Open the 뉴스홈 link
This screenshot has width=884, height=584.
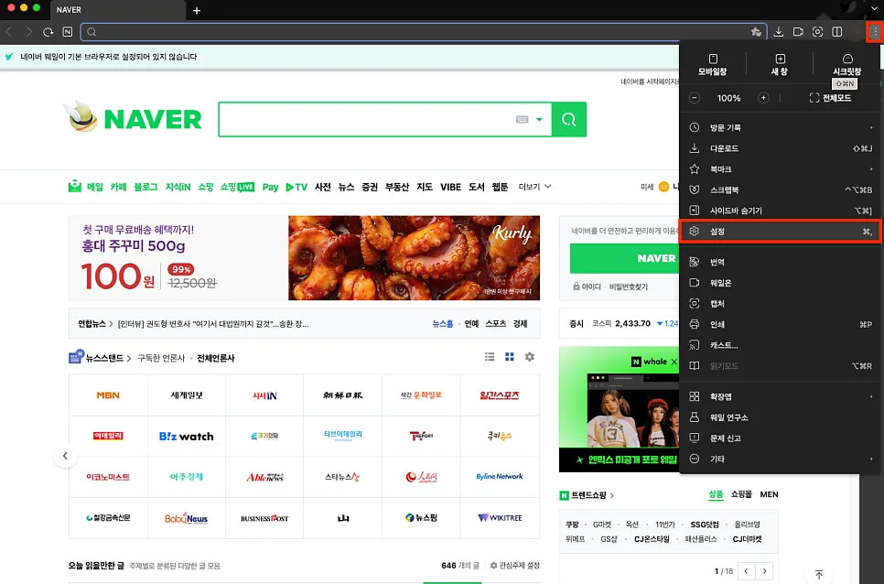[x=443, y=323]
